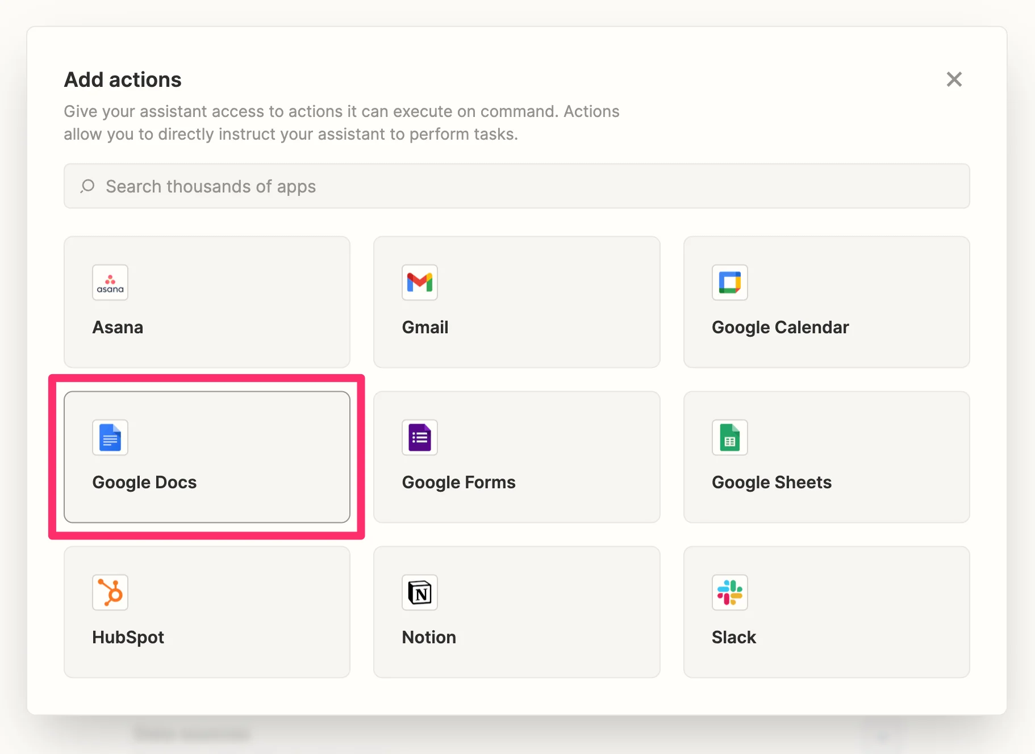The width and height of the screenshot is (1035, 754).
Task: Close the Add actions dialog
Action: click(954, 79)
